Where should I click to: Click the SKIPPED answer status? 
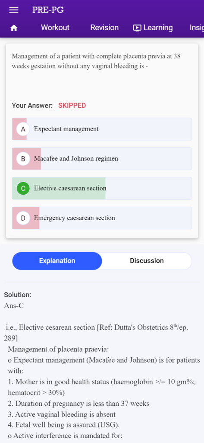[x=72, y=106]
